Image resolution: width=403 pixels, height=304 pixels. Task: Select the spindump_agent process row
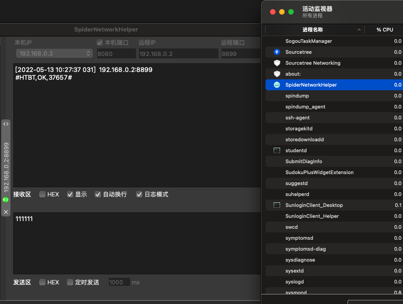(334, 107)
